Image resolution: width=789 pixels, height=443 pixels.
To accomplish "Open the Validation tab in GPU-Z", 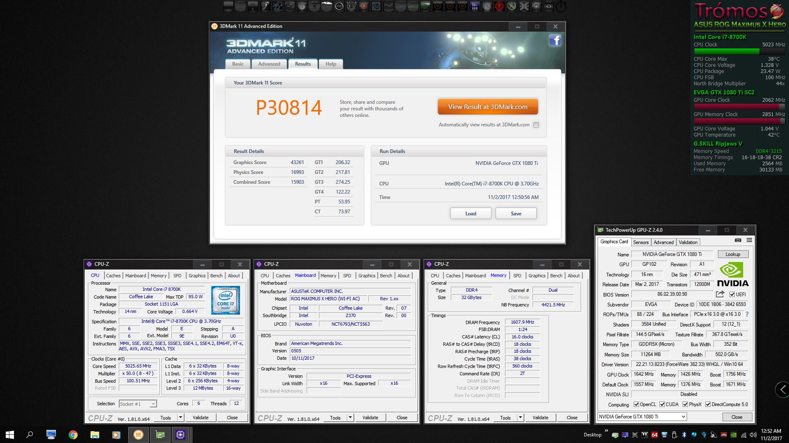I will (688, 242).
